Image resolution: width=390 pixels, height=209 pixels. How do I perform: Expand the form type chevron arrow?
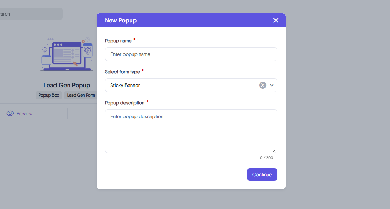(272, 85)
